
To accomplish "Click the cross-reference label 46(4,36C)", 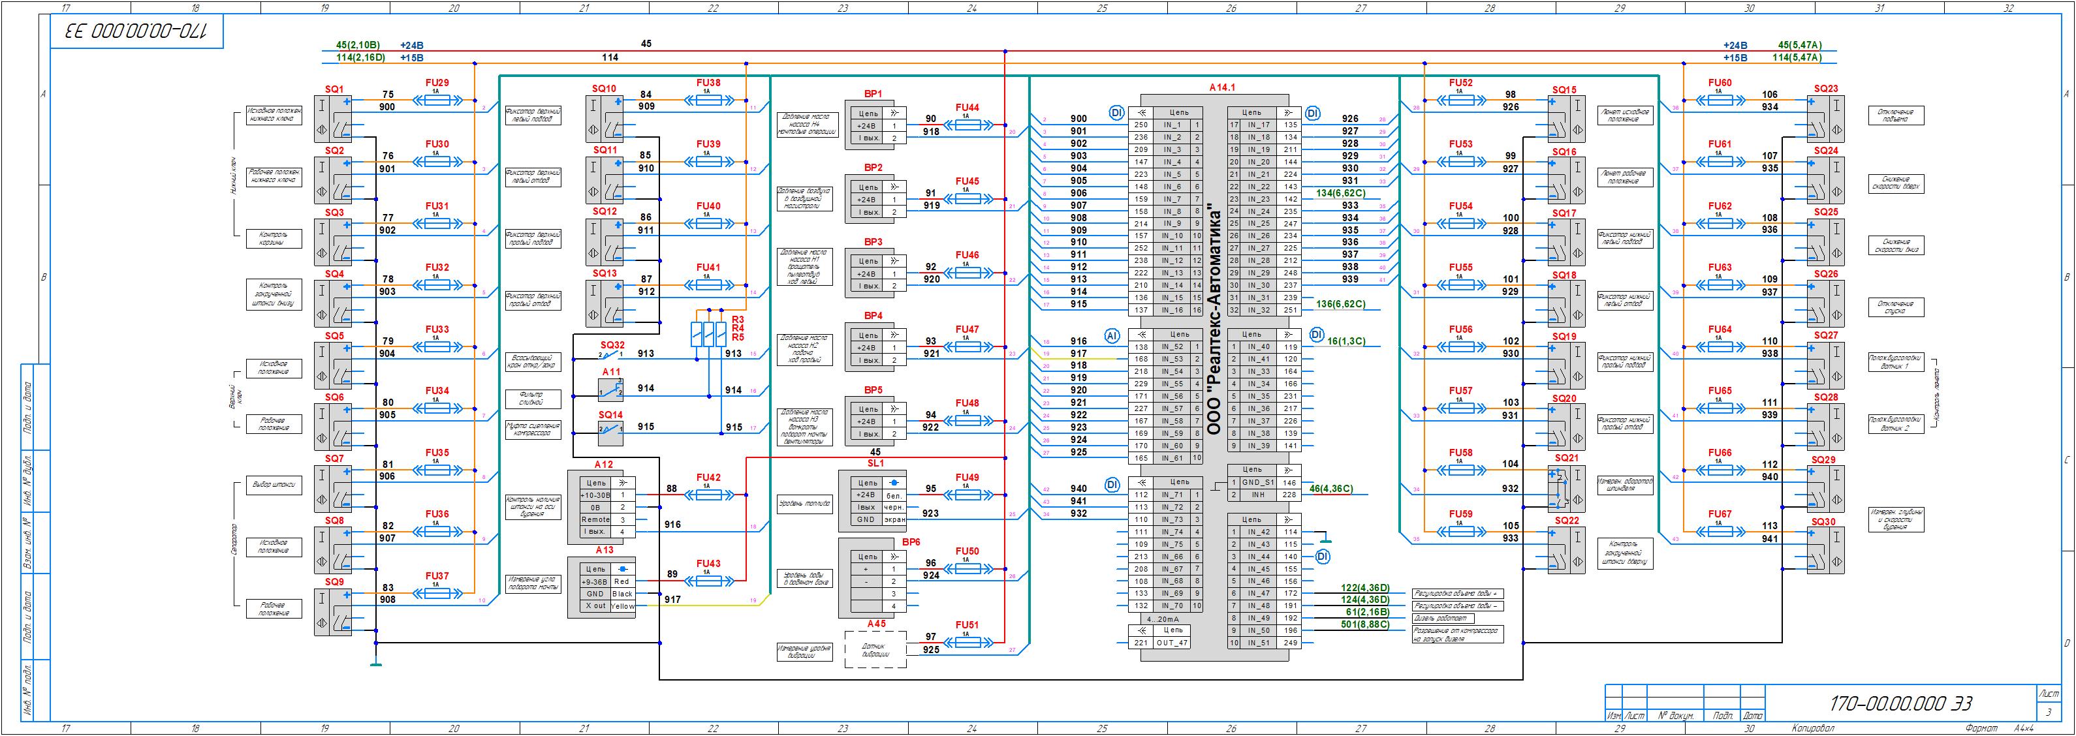I will (1331, 489).
